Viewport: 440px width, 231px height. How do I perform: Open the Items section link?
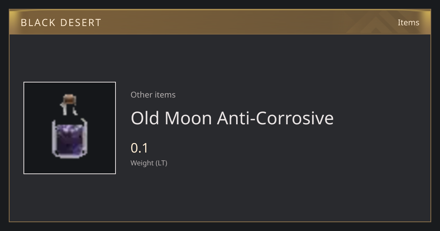pos(408,22)
